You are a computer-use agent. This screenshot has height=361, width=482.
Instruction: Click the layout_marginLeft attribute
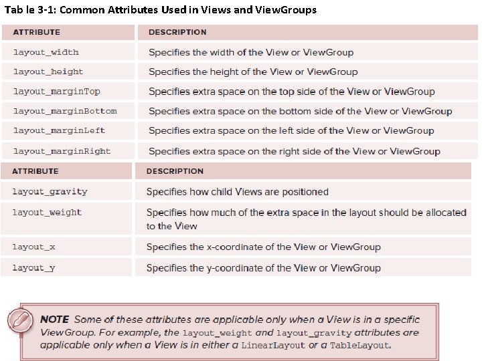click(x=59, y=130)
